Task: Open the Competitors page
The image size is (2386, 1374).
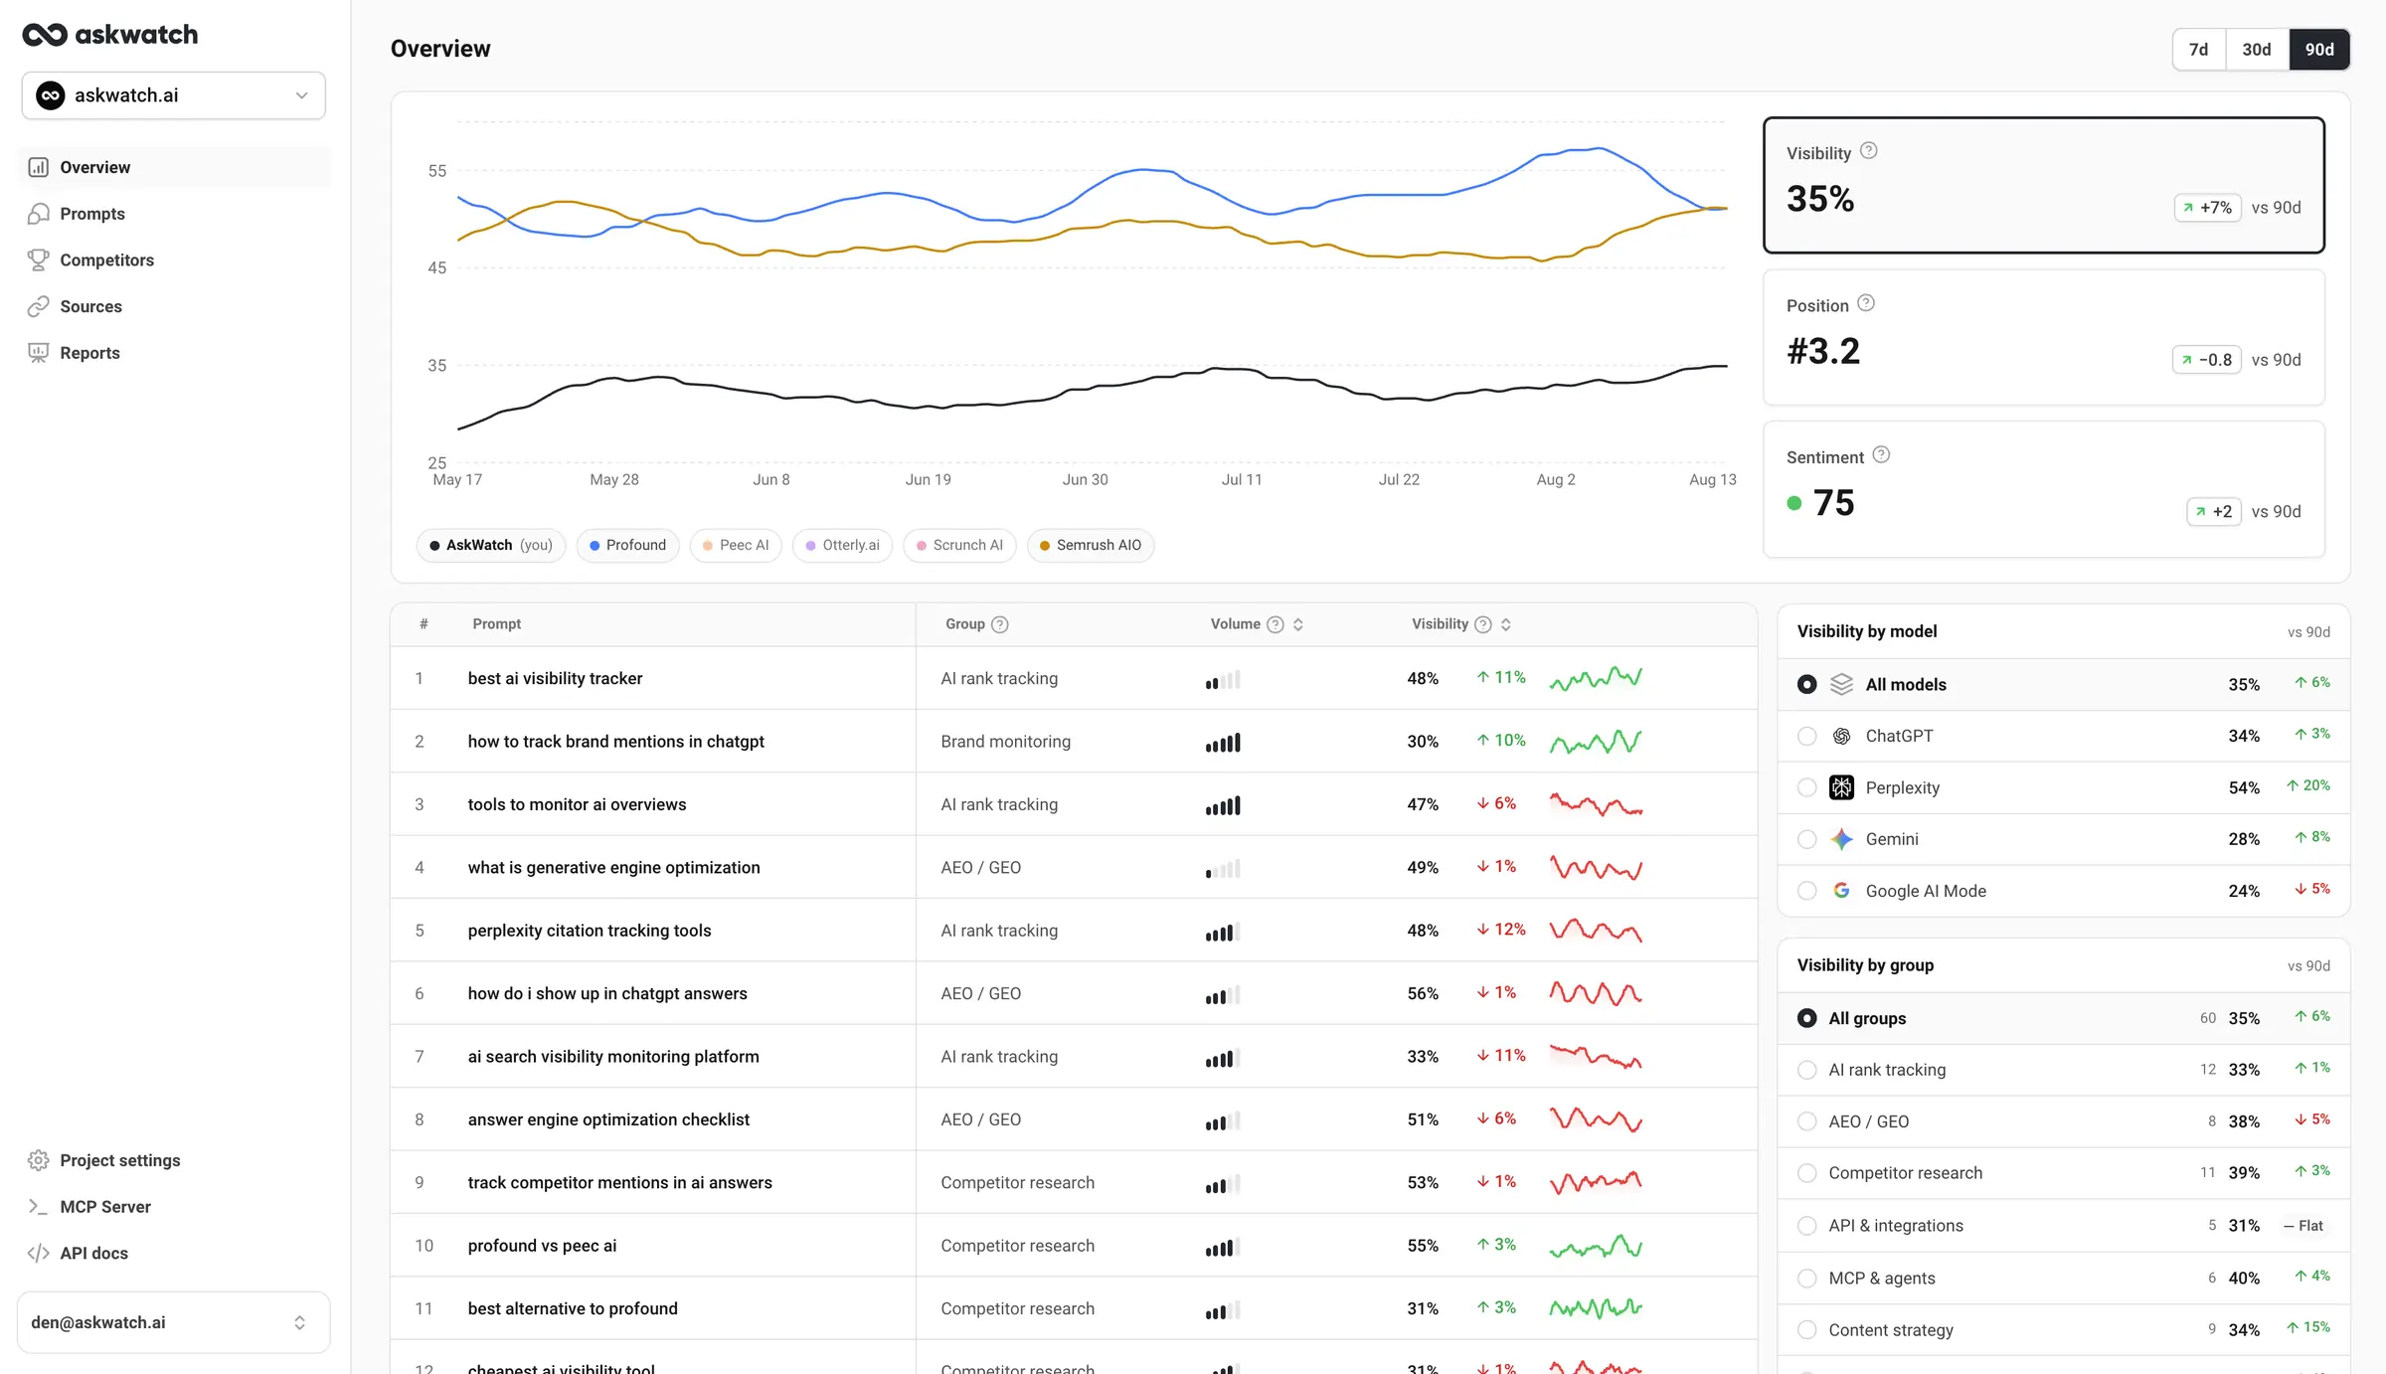Action: click(x=173, y=259)
